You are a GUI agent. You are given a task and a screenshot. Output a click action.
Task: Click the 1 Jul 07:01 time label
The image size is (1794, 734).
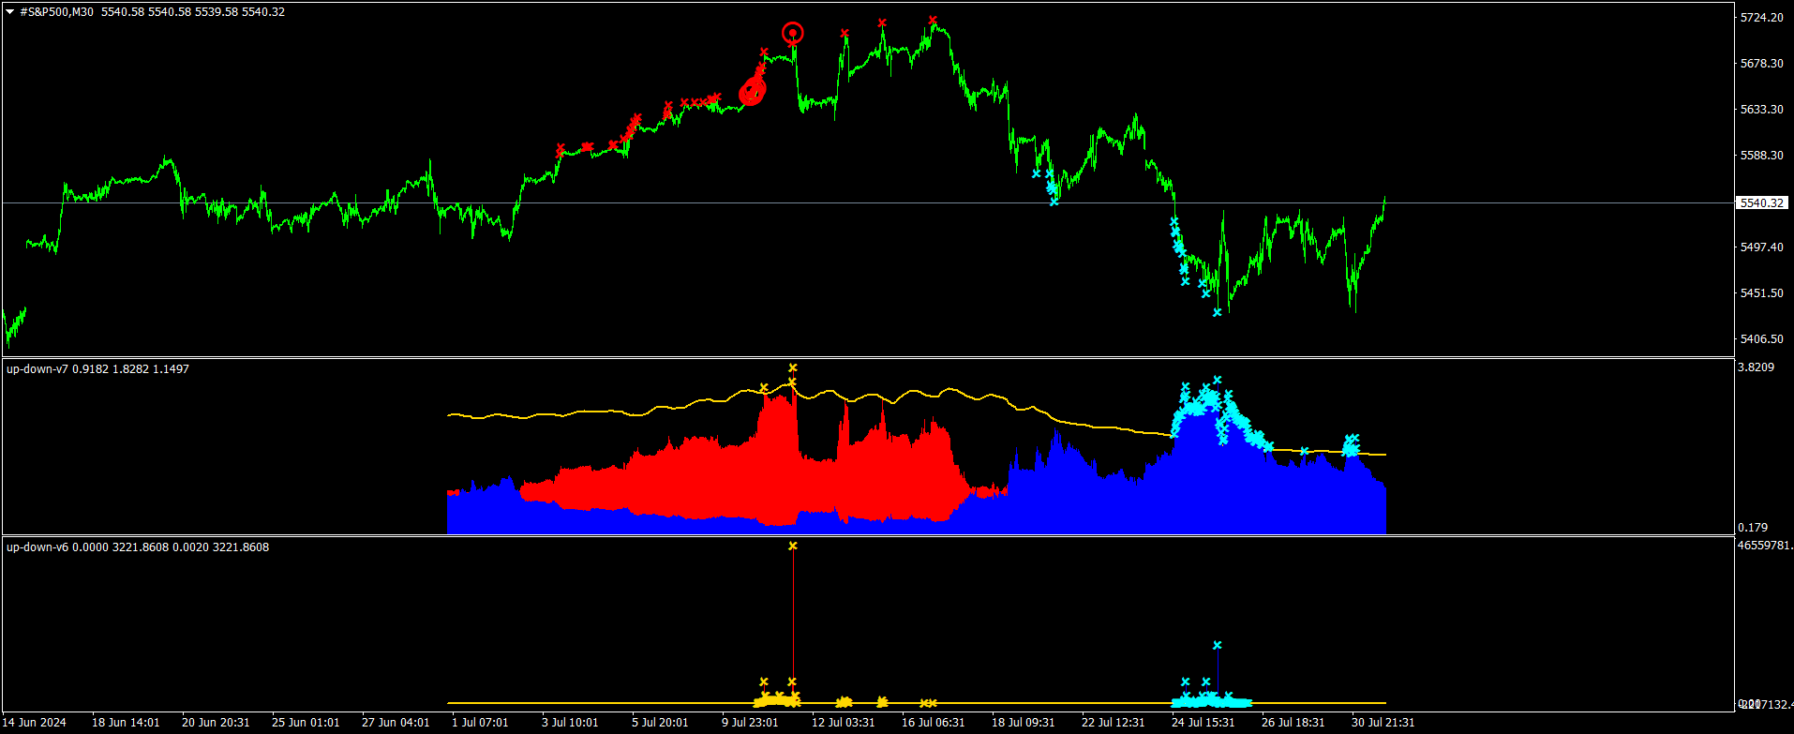click(480, 723)
